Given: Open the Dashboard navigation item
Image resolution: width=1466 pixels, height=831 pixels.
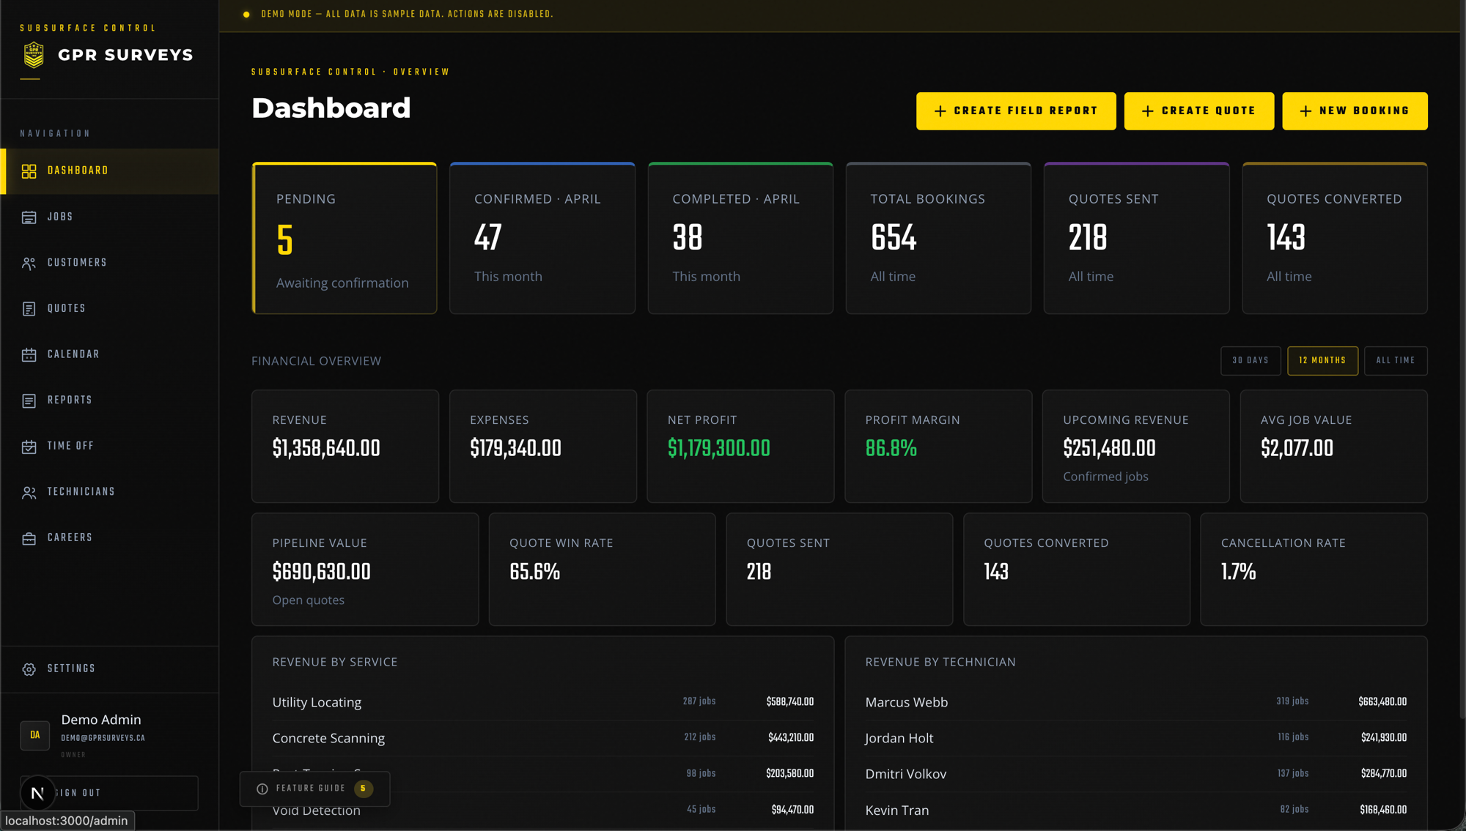Looking at the screenshot, I should point(110,171).
